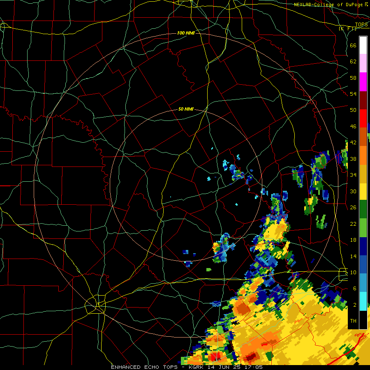The height and width of the screenshot is (370, 370).
Task: Click the 10 value on the legend scale
Action: tap(353, 272)
